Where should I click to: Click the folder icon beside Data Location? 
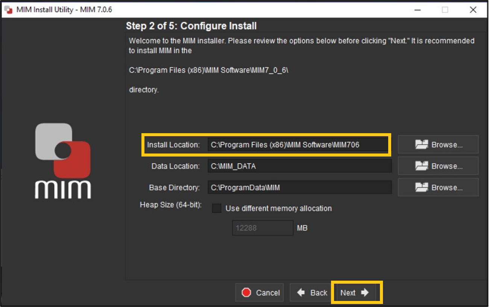(422, 166)
